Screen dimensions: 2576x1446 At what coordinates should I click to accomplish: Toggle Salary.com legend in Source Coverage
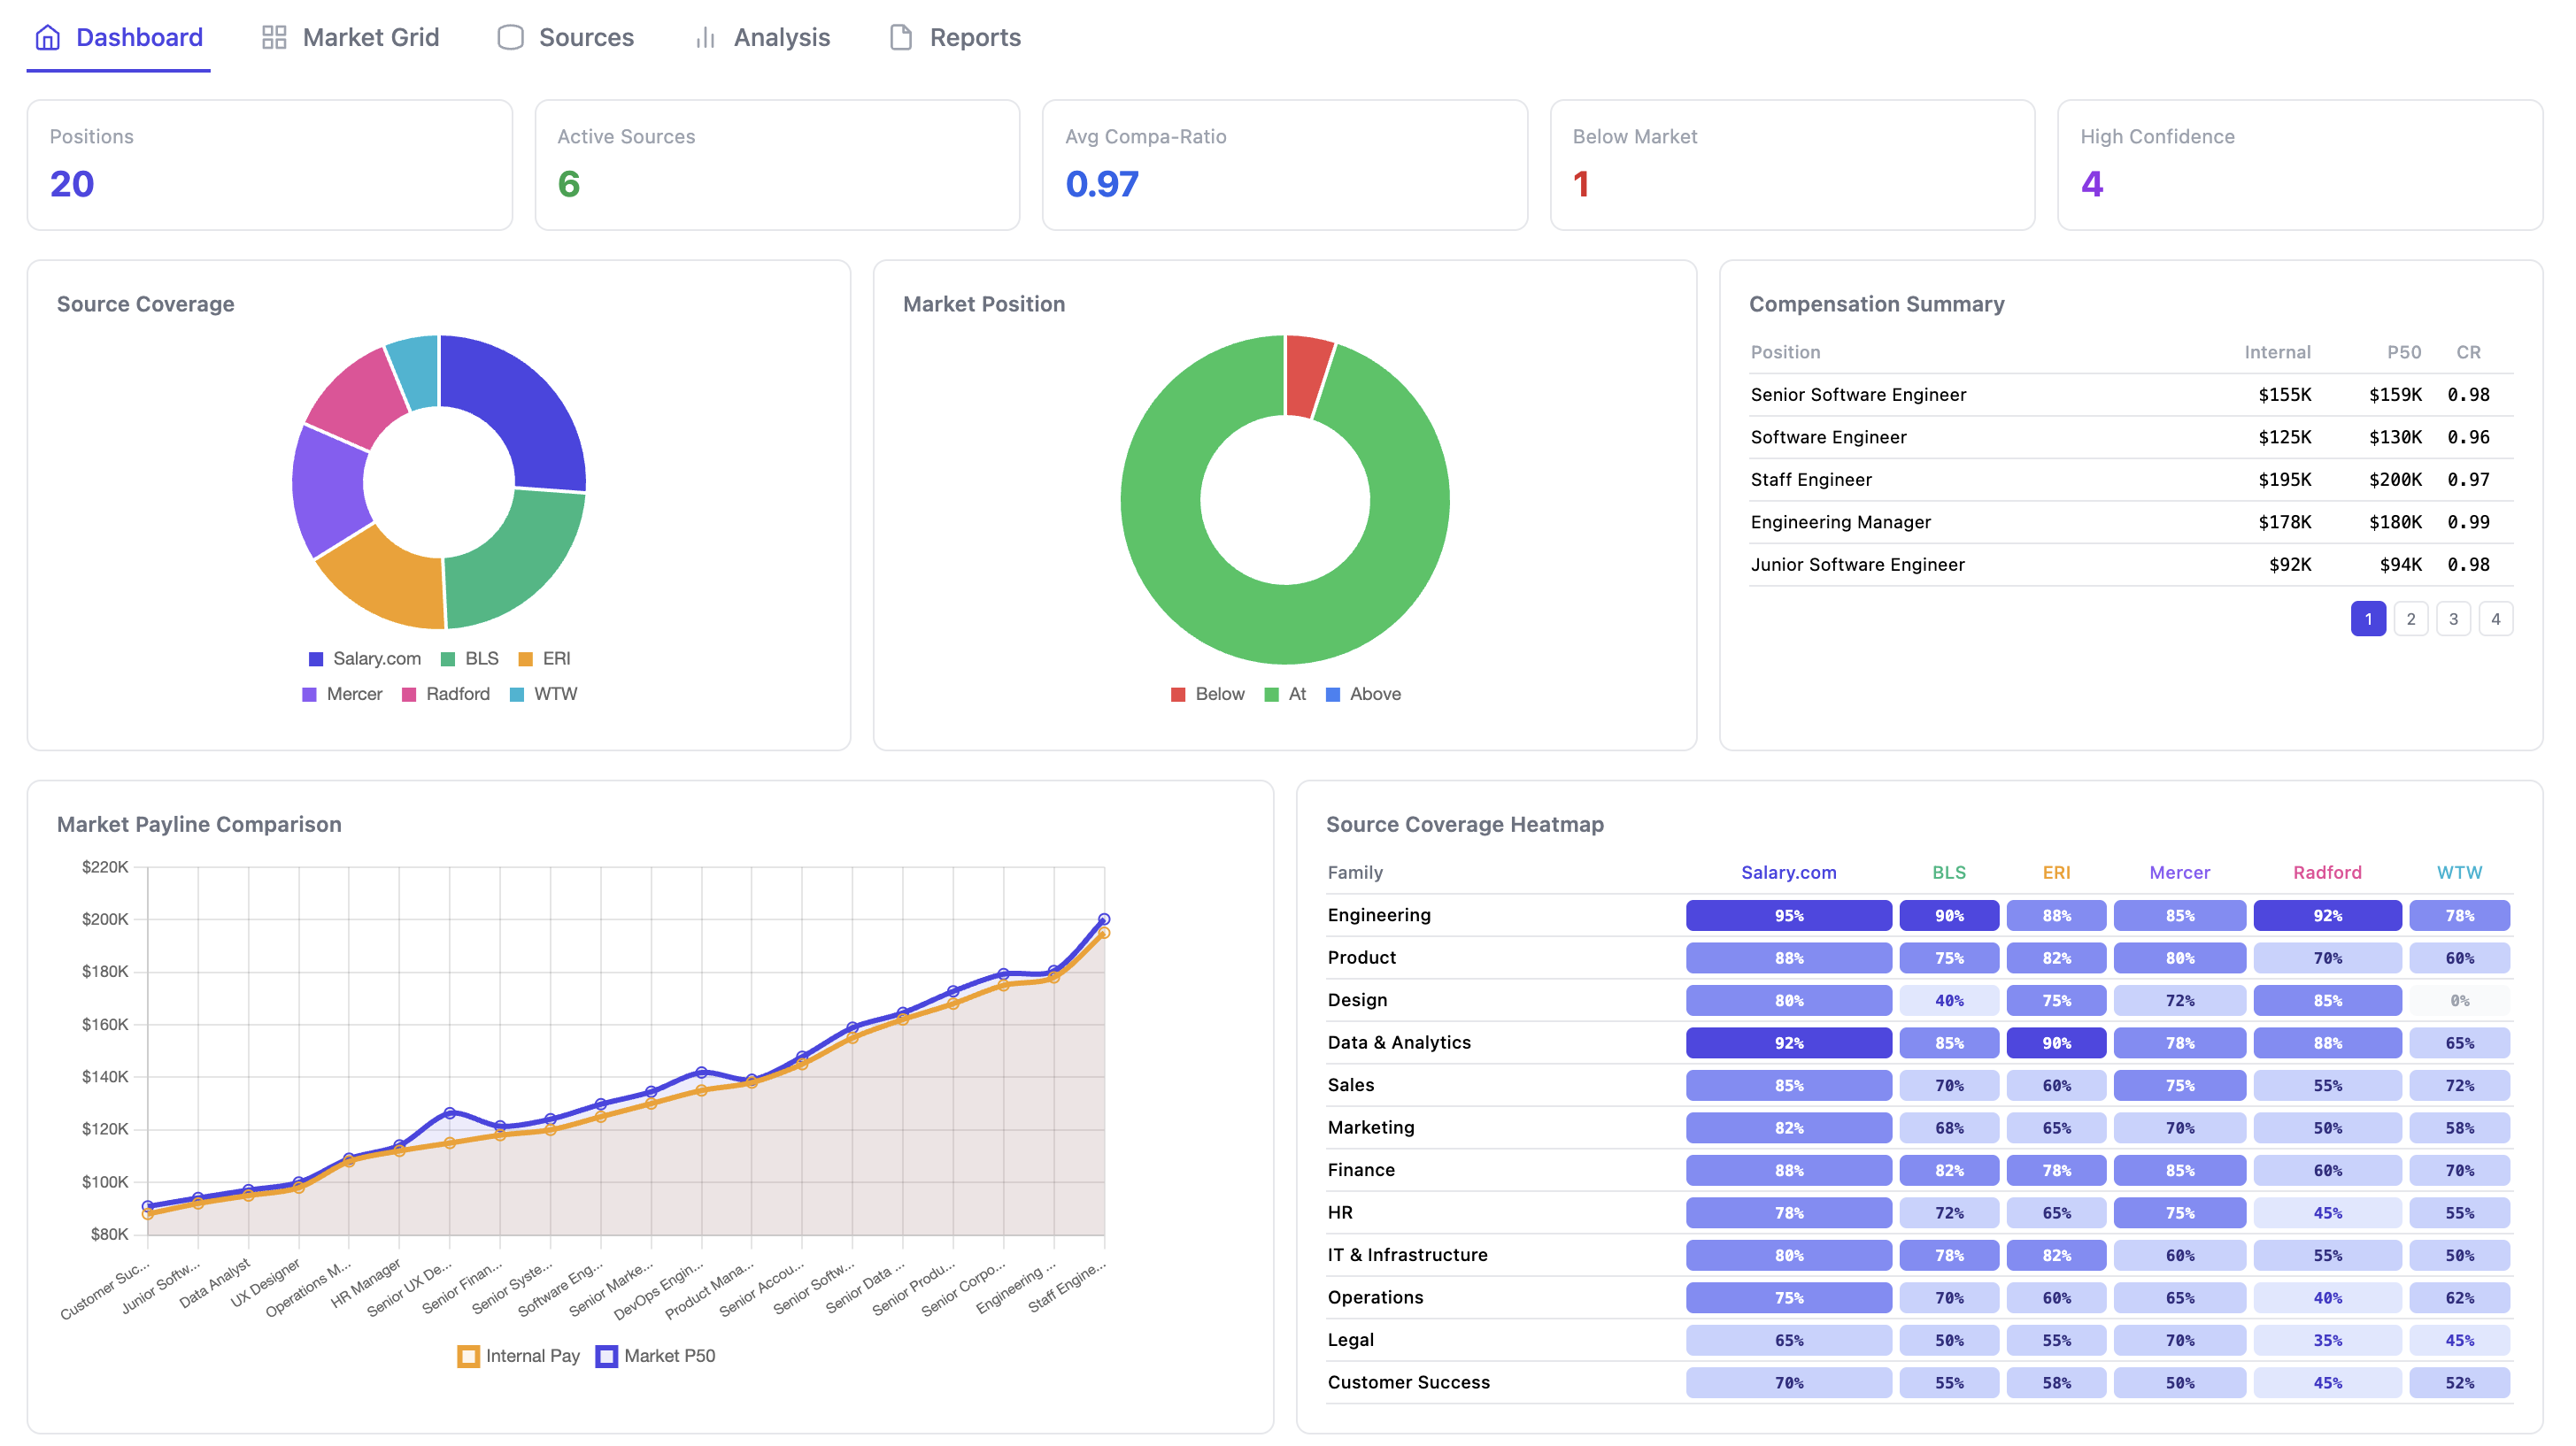365,659
